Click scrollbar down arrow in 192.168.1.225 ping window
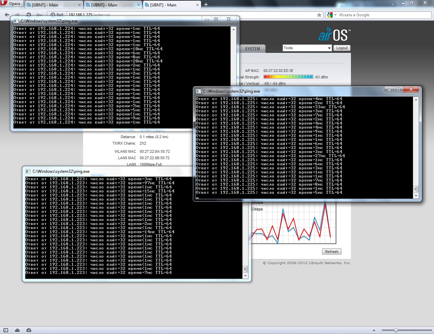 [416, 196]
